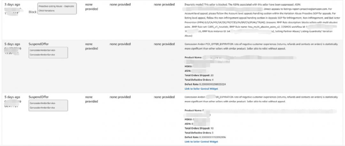This screenshot has width=345, height=146.
Task: Click "5 days ago" in the first SuspendOffer row
Action: click(12, 44)
